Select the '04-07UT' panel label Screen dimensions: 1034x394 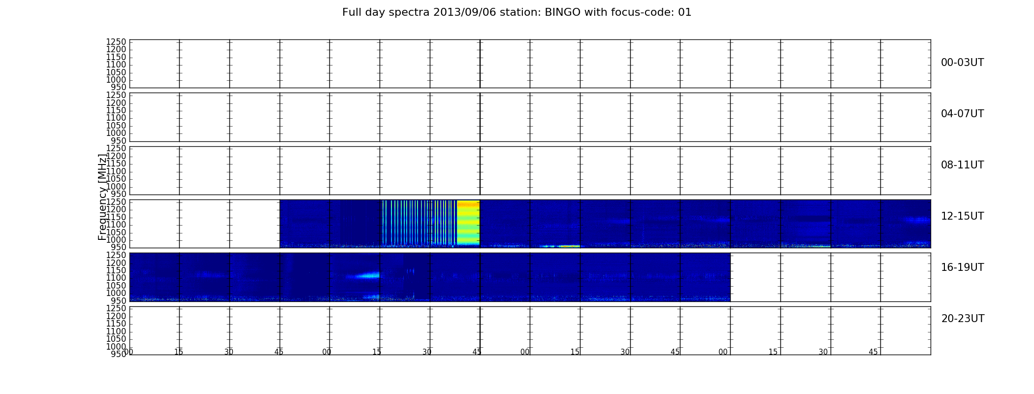tap(962, 114)
